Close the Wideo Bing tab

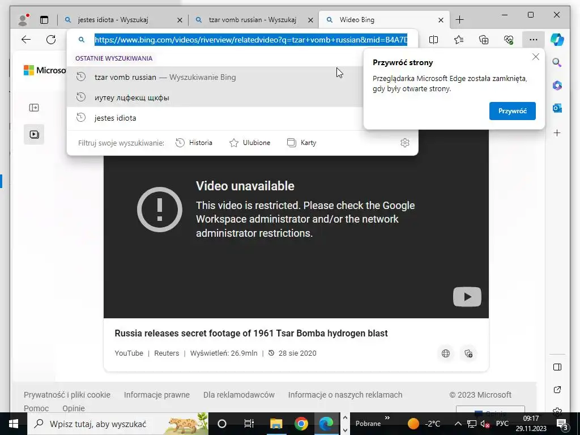pos(441,20)
